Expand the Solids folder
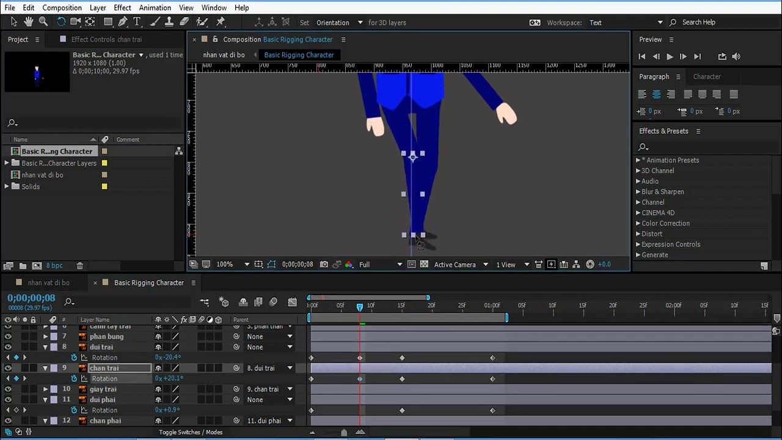Screen dimensions: 782x440 [7, 186]
